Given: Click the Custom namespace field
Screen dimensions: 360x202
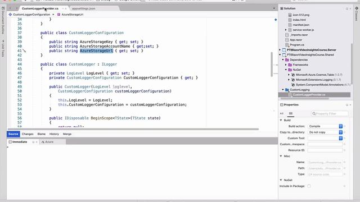Looking at the screenshot, I should pyautogui.click(x=325, y=144).
